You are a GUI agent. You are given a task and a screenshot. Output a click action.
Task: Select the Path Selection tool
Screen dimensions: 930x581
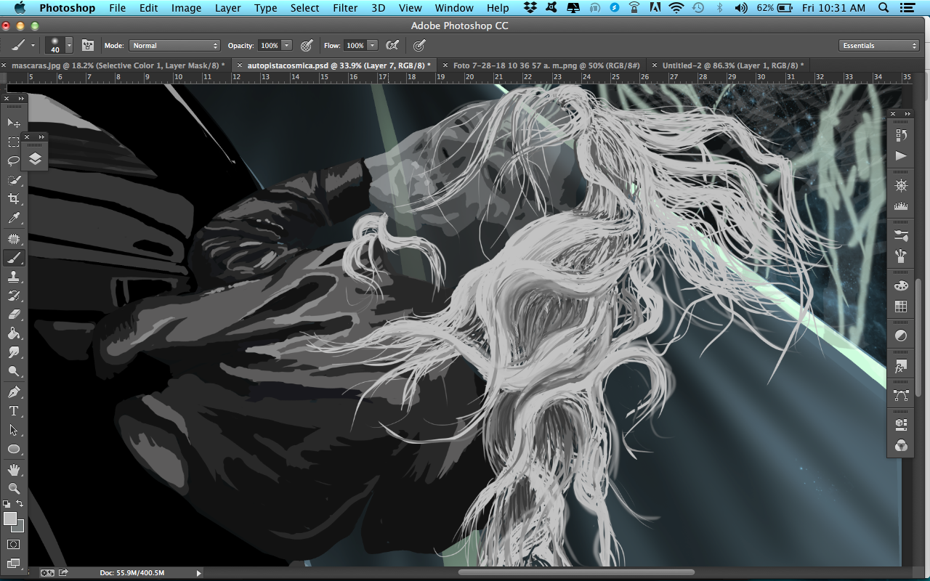pos(14,430)
